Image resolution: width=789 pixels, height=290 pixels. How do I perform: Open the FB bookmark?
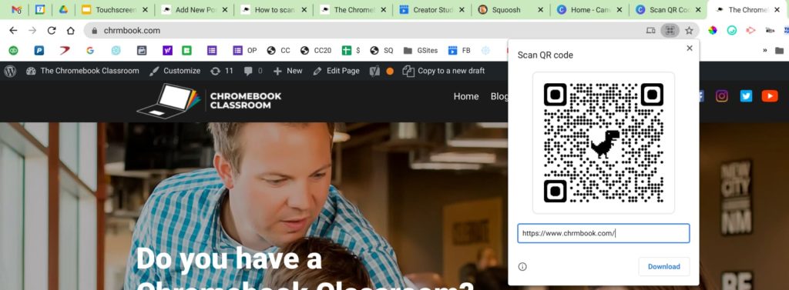[459, 50]
